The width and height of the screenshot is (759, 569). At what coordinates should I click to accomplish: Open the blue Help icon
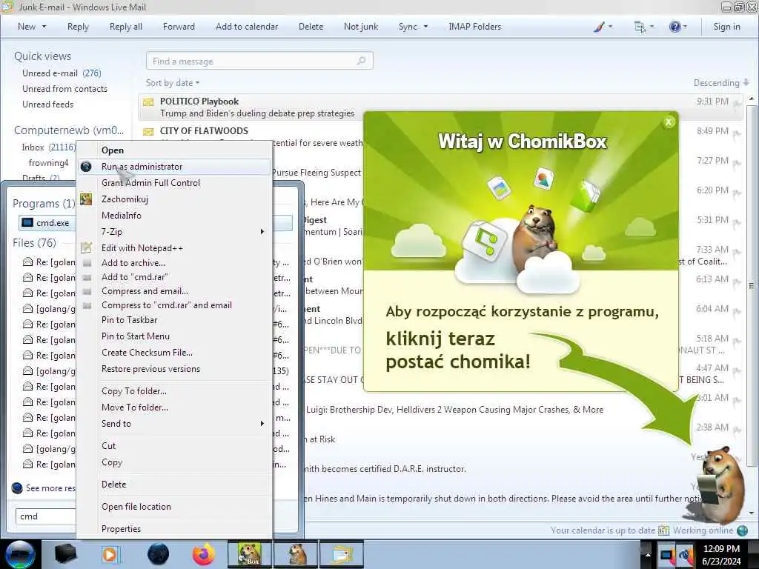click(x=675, y=27)
